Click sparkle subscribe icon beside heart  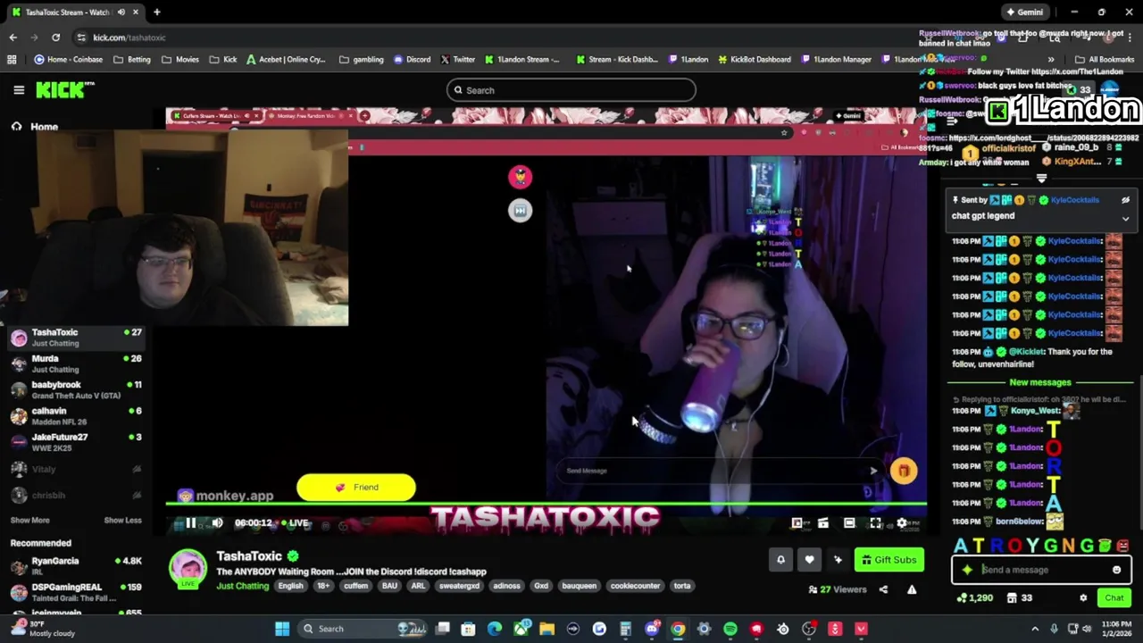(x=838, y=560)
